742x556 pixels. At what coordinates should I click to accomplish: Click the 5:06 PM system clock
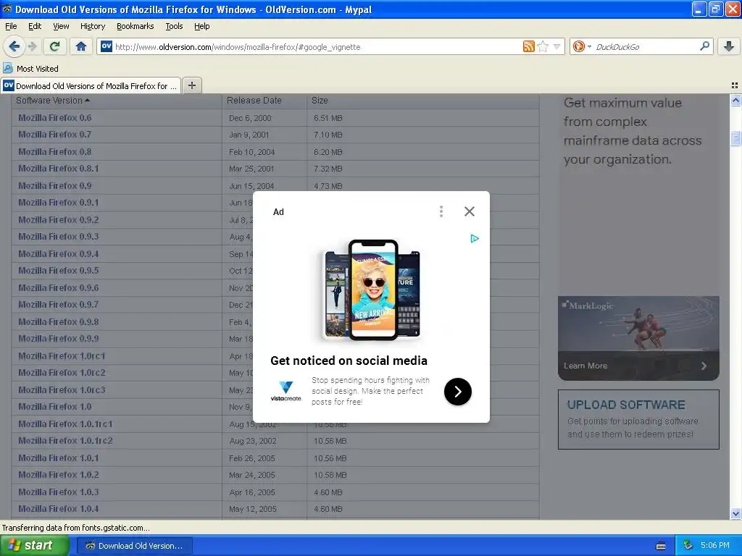click(x=714, y=546)
